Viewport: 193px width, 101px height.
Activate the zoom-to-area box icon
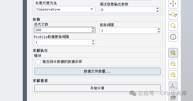tap(173, 53)
